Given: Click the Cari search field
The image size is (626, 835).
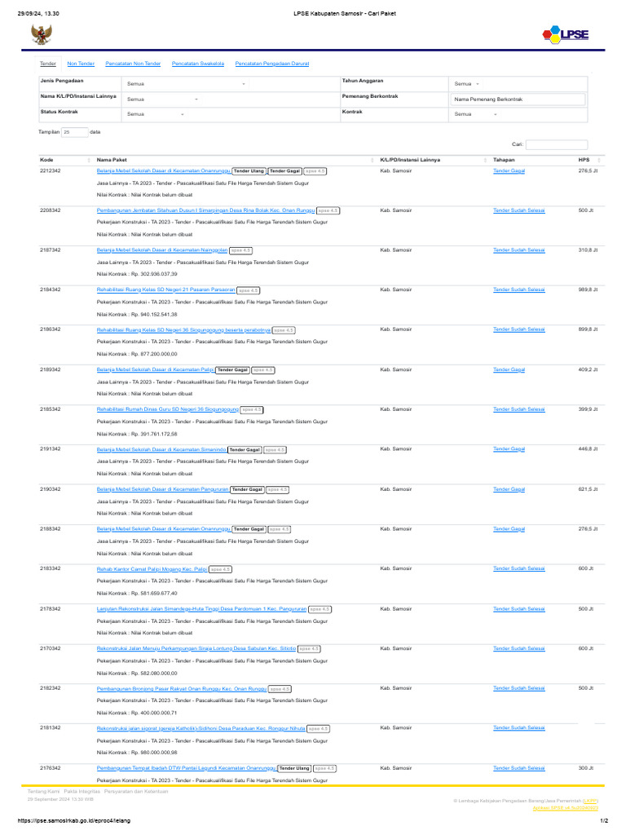Looking at the screenshot, I should click(562, 144).
